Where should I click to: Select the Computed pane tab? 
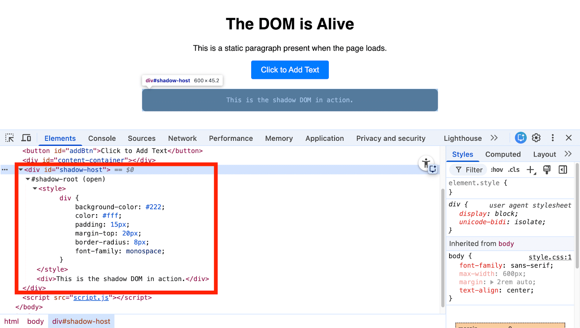coord(503,154)
